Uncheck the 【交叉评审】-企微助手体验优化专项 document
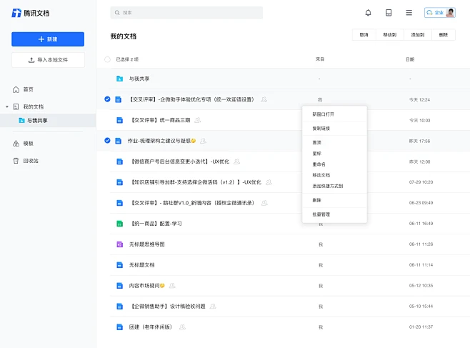This screenshot has width=470, height=348. (x=107, y=99)
